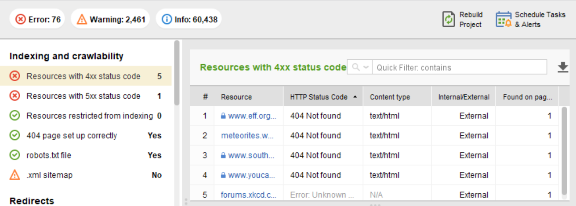Select 404 page set up correctly

(x=86, y=135)
